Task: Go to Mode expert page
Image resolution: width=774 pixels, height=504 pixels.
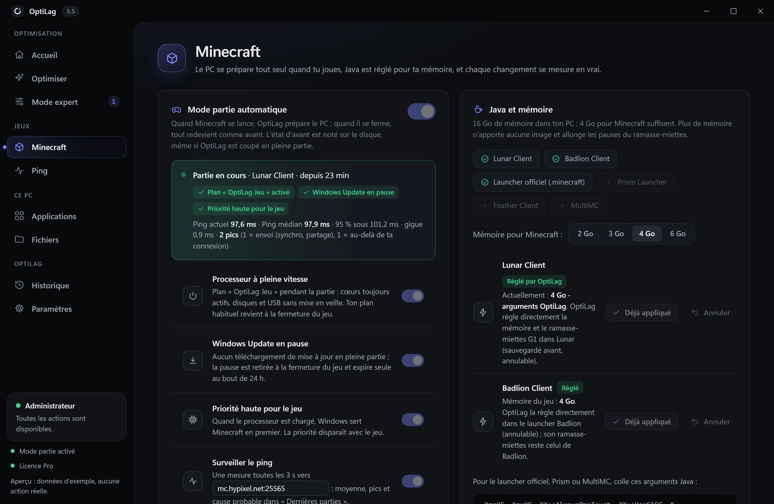Action: point(67,102)
